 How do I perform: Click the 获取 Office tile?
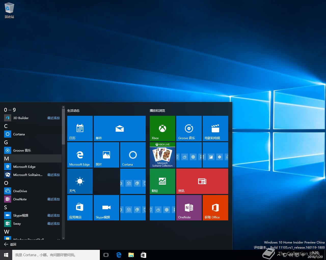pos(215,208)
